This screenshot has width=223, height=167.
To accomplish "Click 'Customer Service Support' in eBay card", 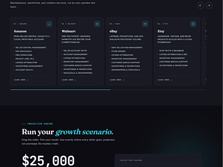I will (126, 62).
